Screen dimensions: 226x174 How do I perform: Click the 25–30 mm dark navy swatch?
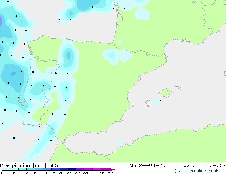point(72,169)
